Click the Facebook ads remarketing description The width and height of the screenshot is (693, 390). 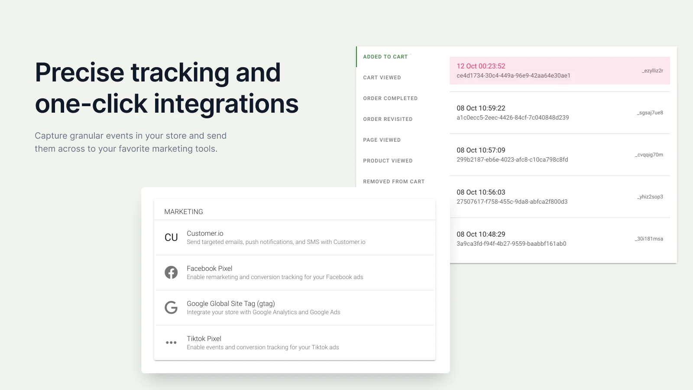click(275, 277)
